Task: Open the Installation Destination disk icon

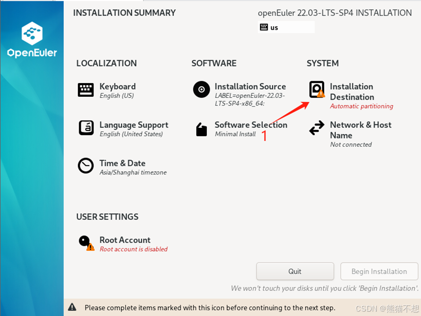Action: point(317,89)
